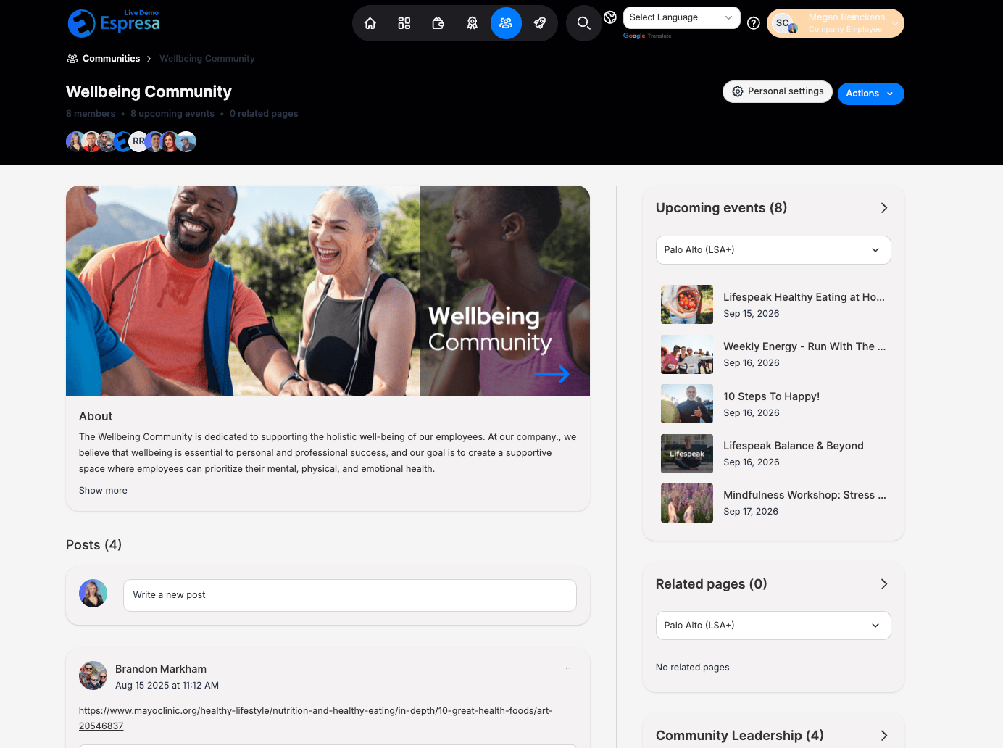This screenshot has height=748, width=1003.
Task: Open the recognition award ribbon icon
Action: (x=472, y=23)
